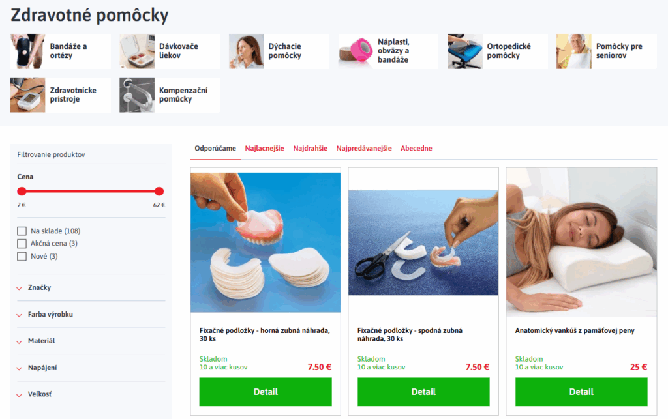Select the Zdravotnícke prístroje category image
The height and width of the screenshot is (419, 668).
pyautogui.click(x=27, y=95)
